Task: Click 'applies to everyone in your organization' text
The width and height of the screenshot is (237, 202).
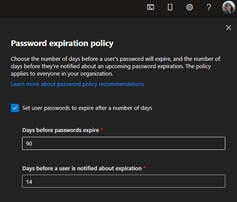Action: pyautogui.click(x=62, y=74)
